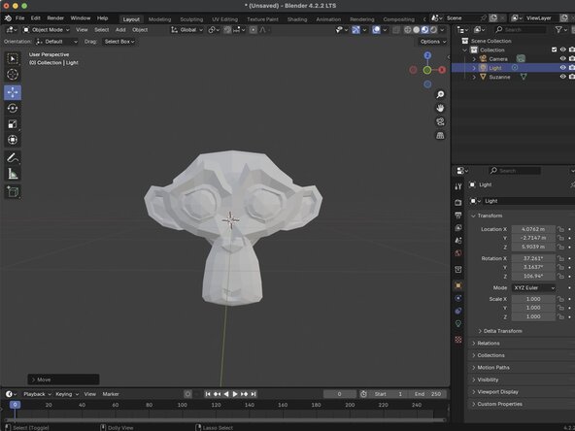Open the Select Box drag dropdown
This screenshot has height=431, width=575.
pyautogui.click(x=119, y=42)
